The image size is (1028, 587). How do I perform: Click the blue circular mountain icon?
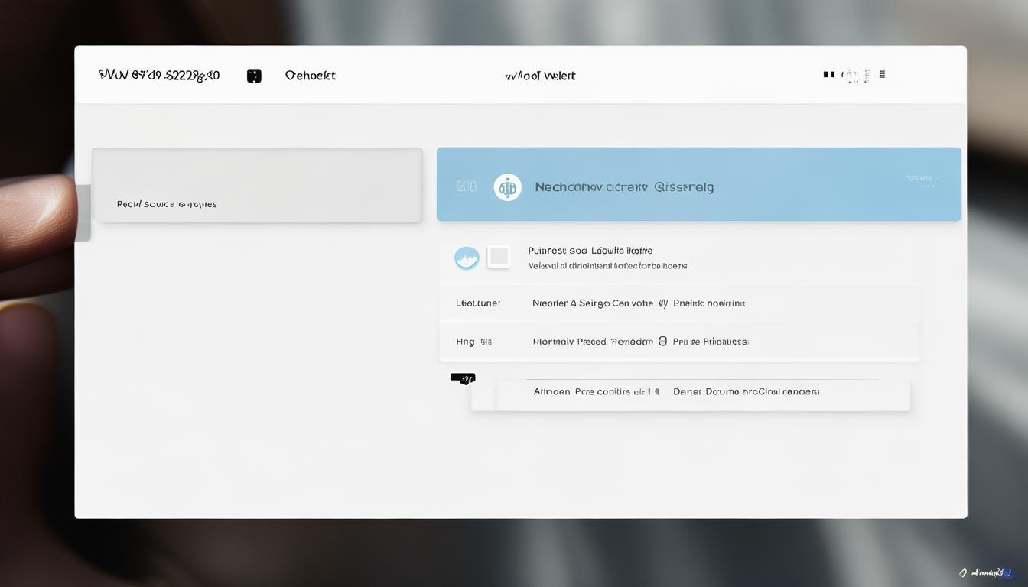467,258
